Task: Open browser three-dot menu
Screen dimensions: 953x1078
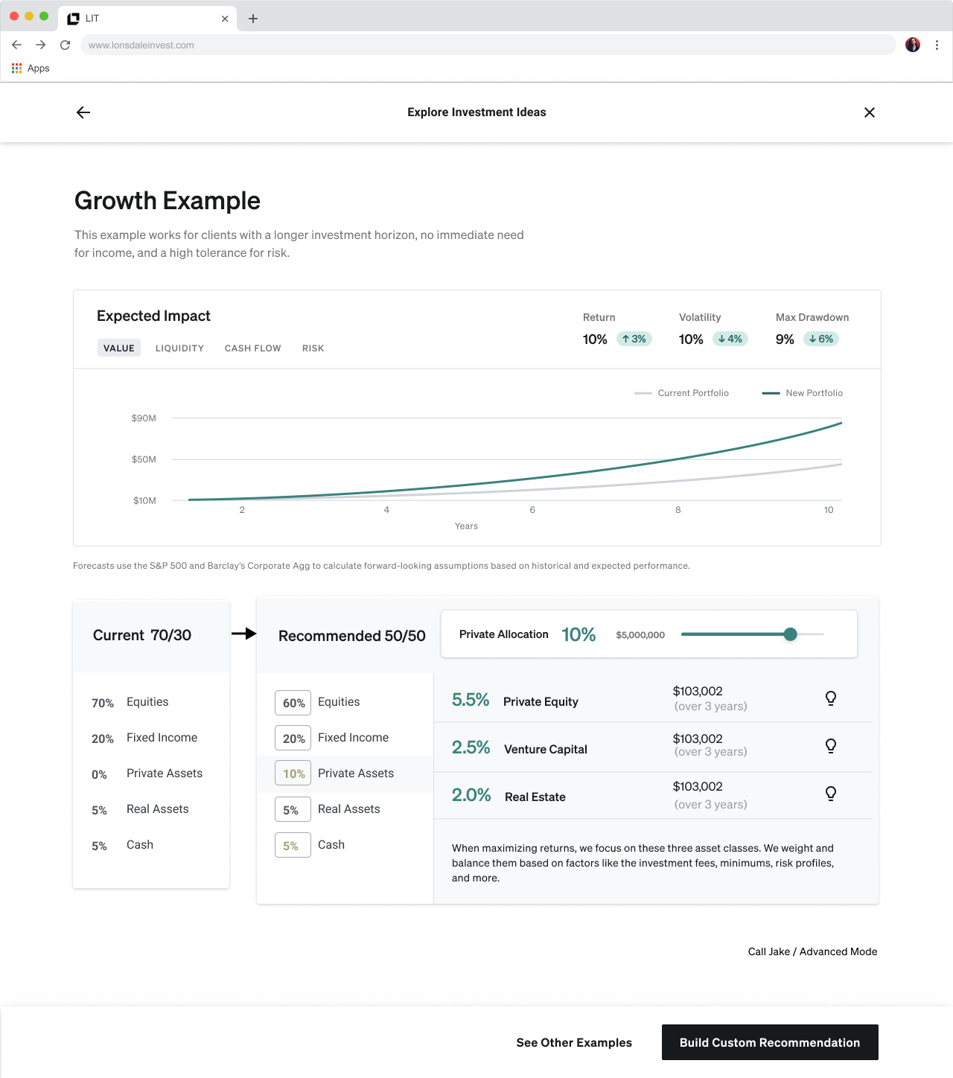Action: coord(937,45)
